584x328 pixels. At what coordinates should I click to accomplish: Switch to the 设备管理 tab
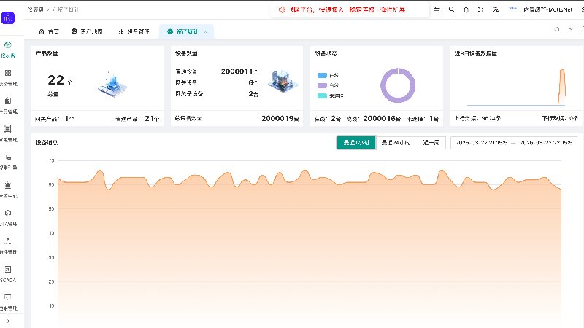click(x=134, y=31)
